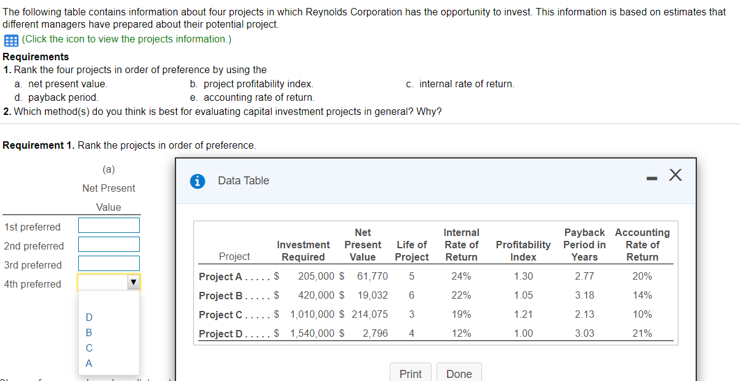Open the 'Click the icon to view' link
Viewport: 740px width, 381px height.
(x=126, y=39)
